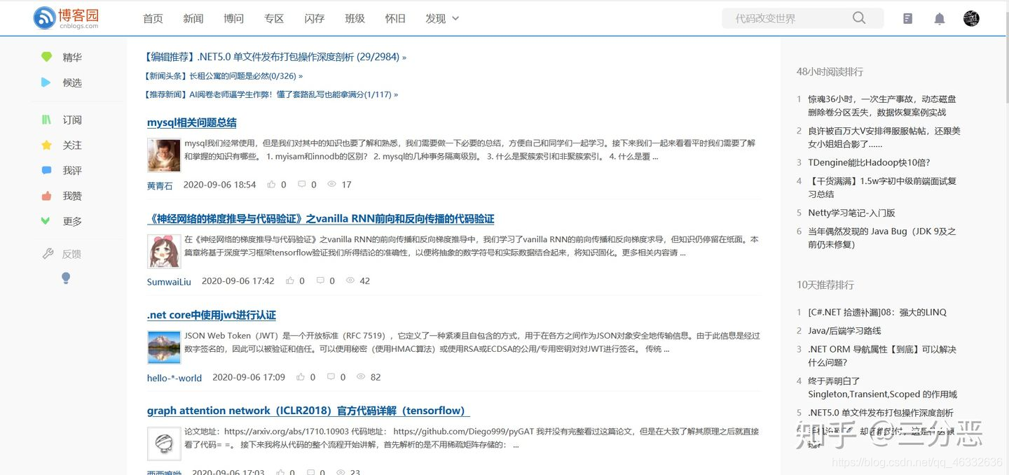Click the 48小时阅读排行 heading
Viewport: 1009px width, 475px height.
click(x=830, y=71)
